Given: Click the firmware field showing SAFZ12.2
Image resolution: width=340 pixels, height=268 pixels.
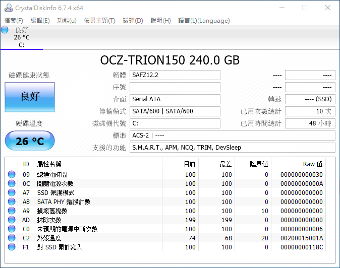Looking at the screenshot, I should pyautogui.click(x=175, y=75).
